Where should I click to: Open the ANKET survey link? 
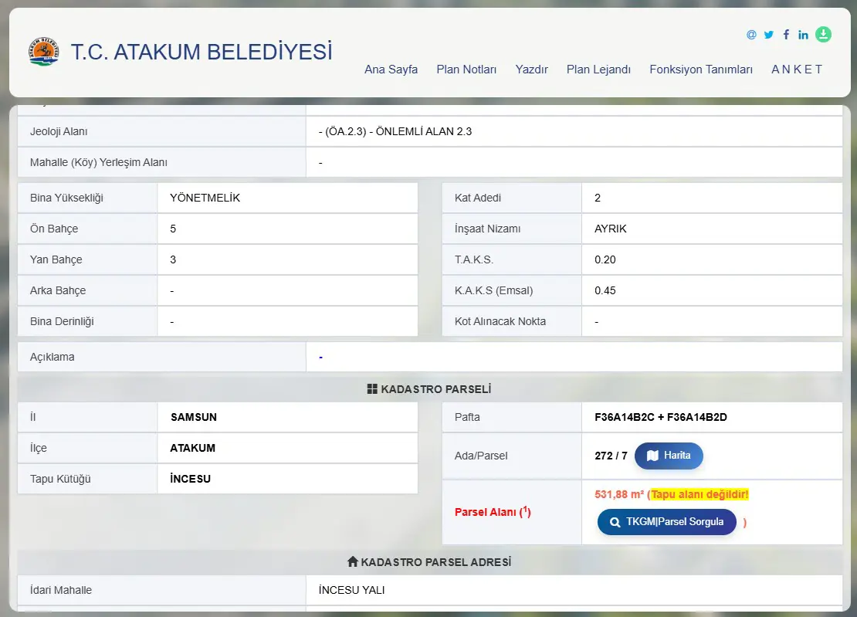796,69
